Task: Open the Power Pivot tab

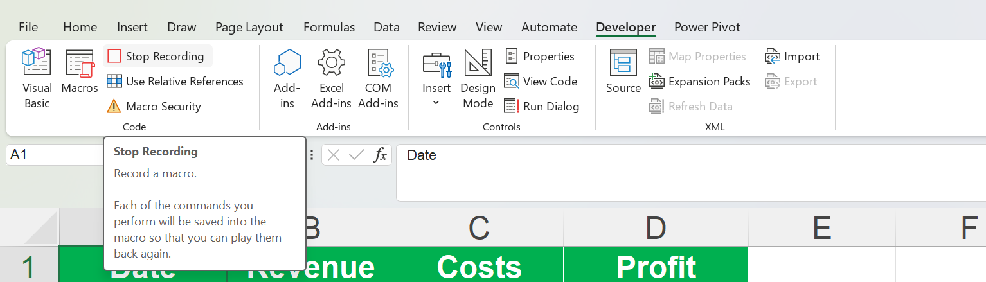Action: (707, 27)
